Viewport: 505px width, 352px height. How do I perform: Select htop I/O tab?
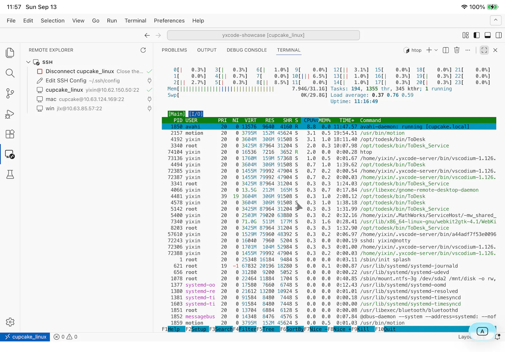click(x=196, y=114)
